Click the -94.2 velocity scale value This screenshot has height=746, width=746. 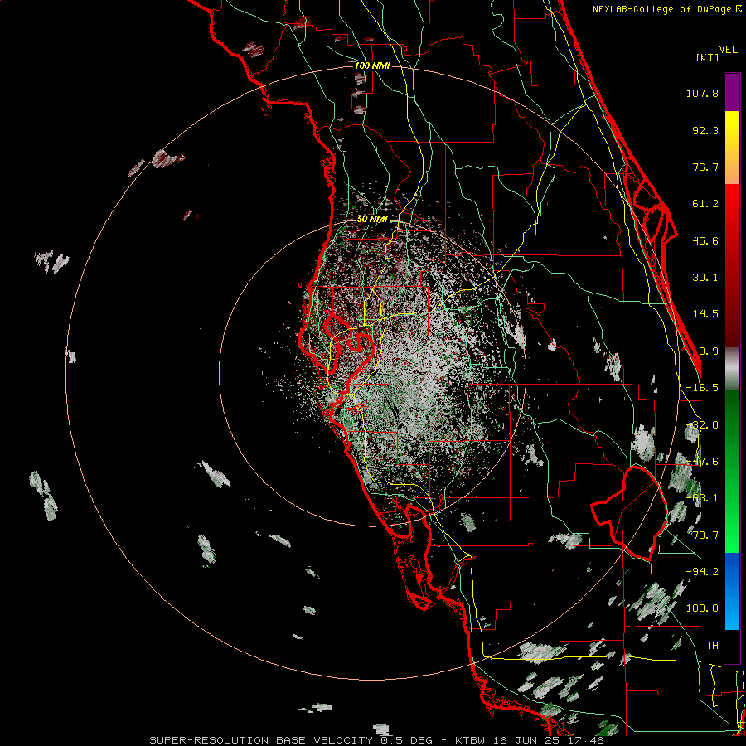point(702,571)
